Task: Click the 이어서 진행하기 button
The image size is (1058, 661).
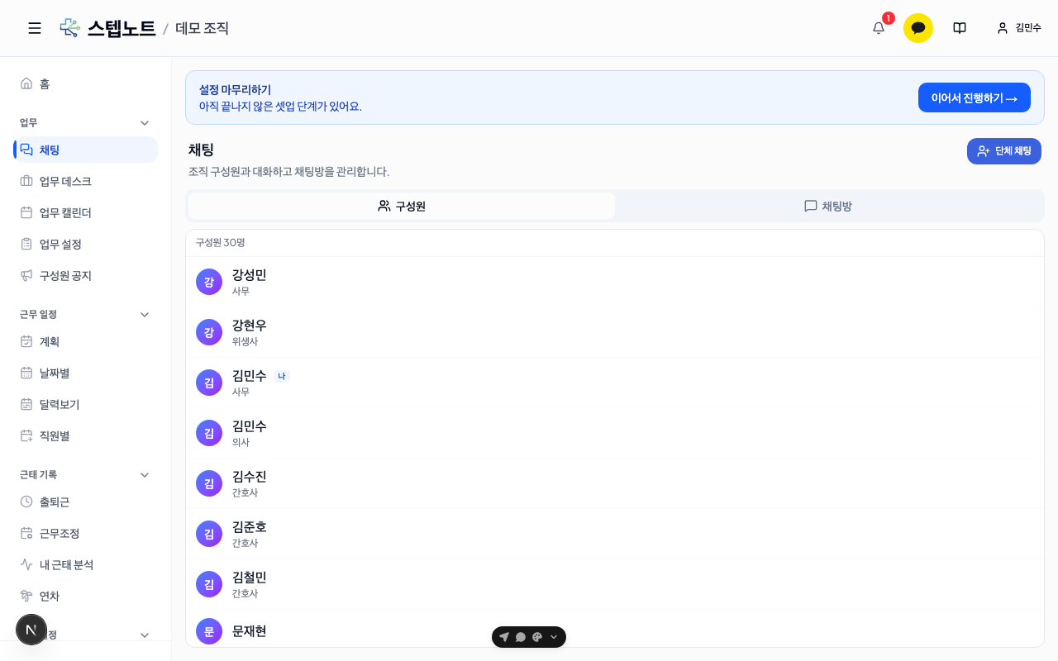Action: coord(975,97)
